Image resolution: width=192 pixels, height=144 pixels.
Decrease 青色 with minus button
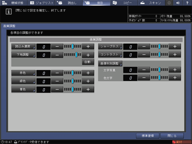(x=57, y=89)
